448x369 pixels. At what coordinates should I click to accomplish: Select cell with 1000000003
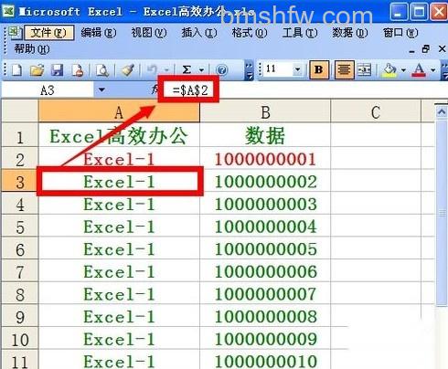[265, 204]
